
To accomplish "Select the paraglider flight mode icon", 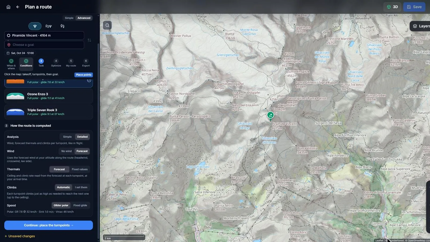I will 35,26.
